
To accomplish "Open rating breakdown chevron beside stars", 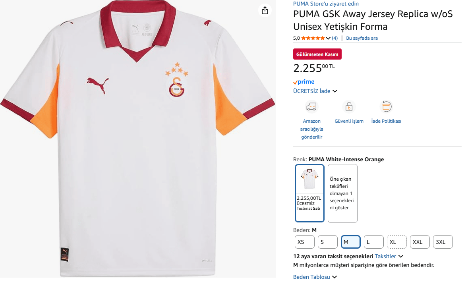I will click(x=328, y=38).
